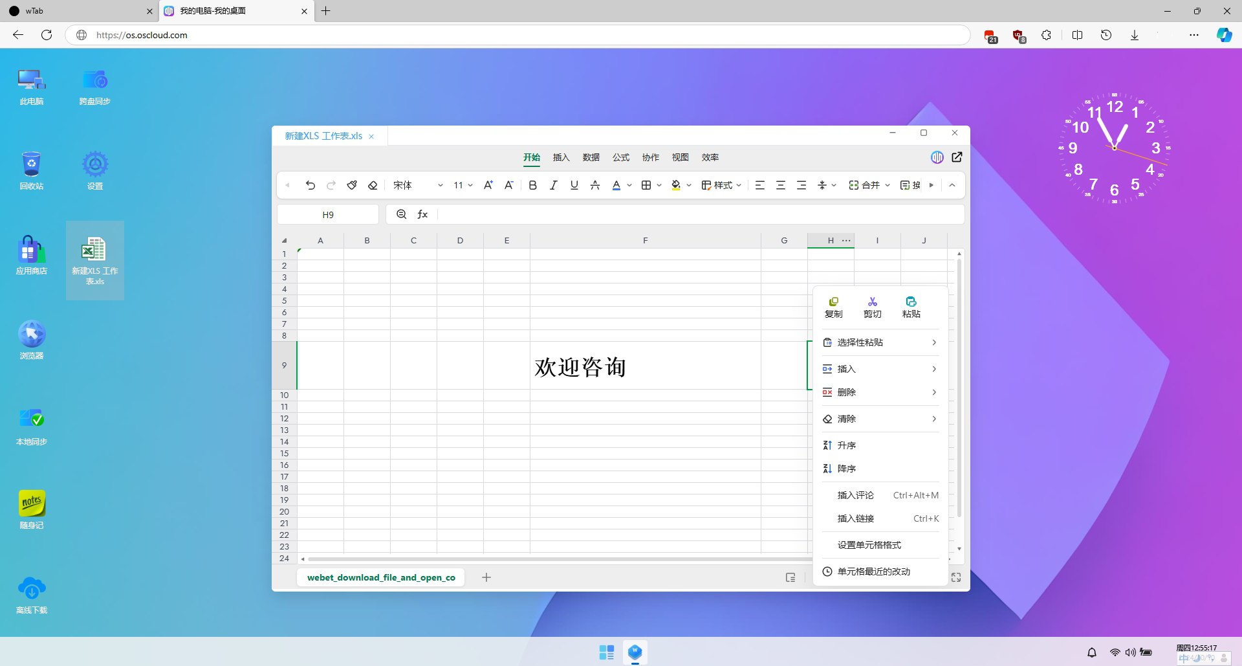1242x666 pixels.
Task: Switch to the 公式 ribbon tab
Action: (621, 157)
